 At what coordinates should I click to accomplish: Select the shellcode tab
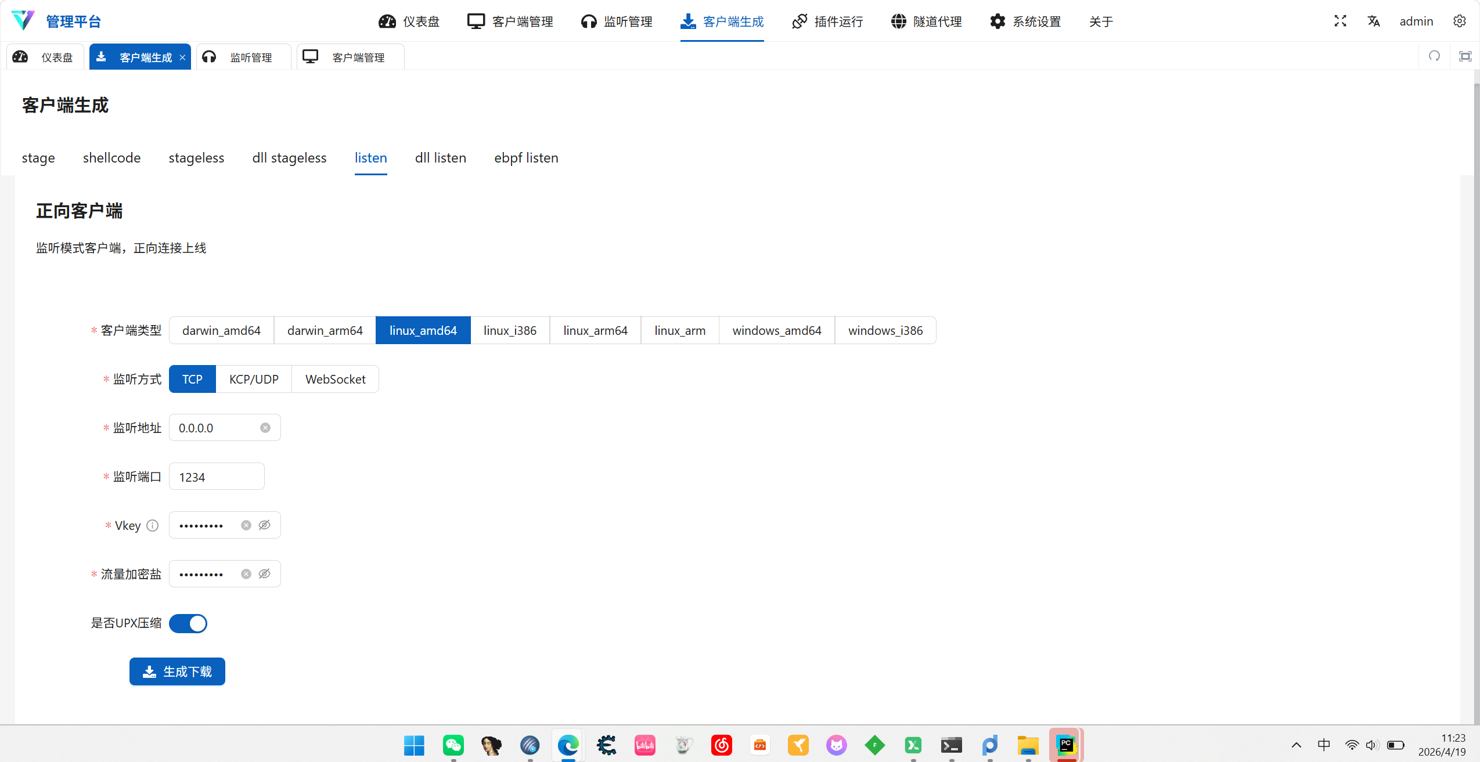(x=111, y=158)
